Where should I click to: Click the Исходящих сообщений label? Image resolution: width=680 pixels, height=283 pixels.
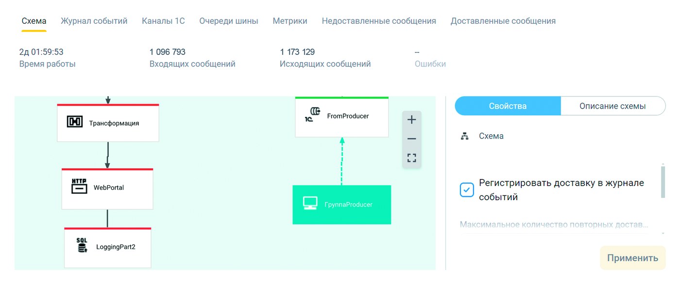tap(325, 64)
